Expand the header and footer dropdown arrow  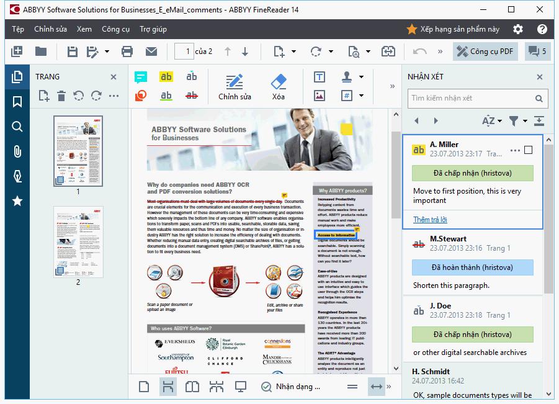[361, 96]
